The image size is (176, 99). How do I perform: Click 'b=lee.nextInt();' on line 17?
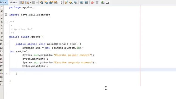[35, 66]
